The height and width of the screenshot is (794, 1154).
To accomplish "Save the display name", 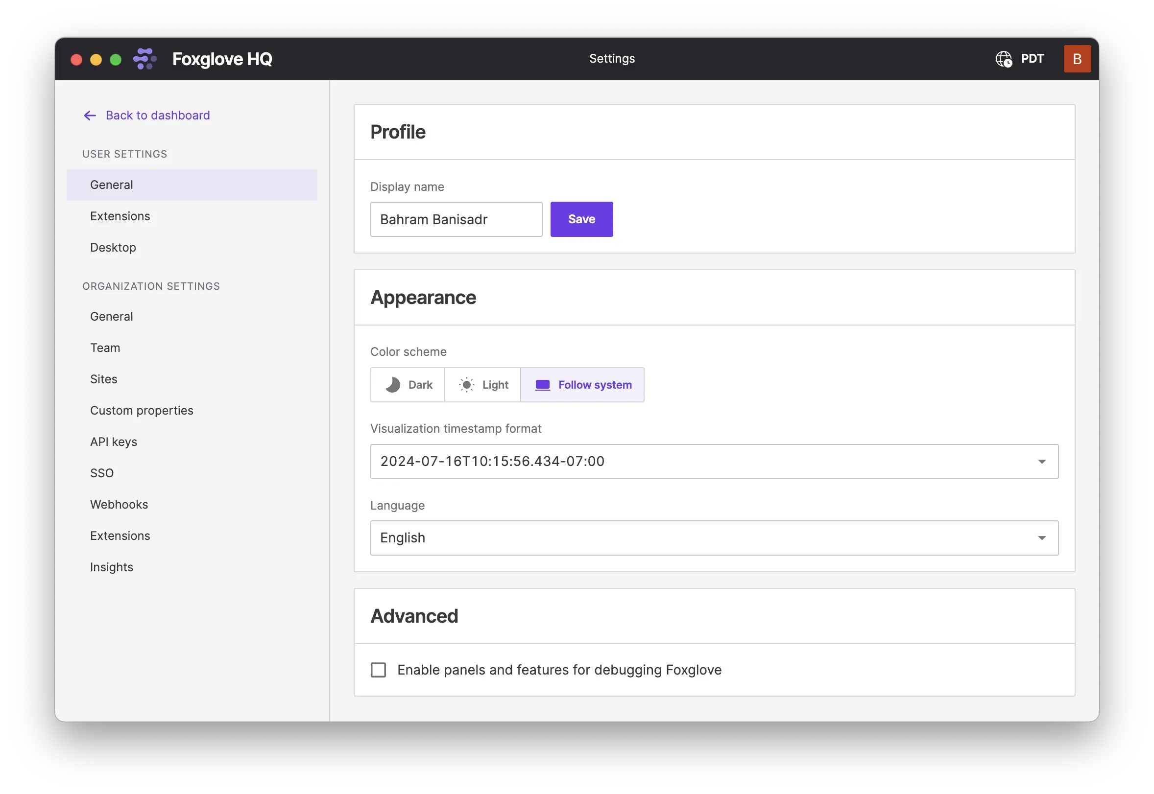I will 581,219.
